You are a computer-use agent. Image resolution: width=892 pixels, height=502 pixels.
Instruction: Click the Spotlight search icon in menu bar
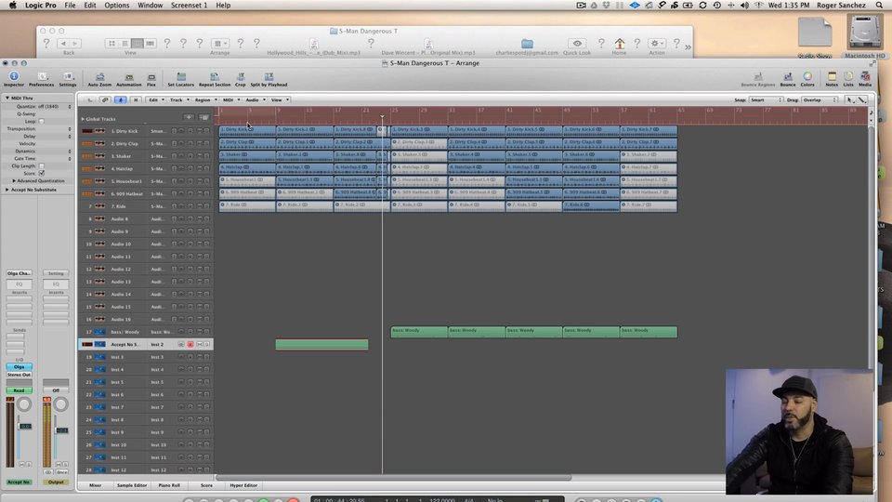879,6
